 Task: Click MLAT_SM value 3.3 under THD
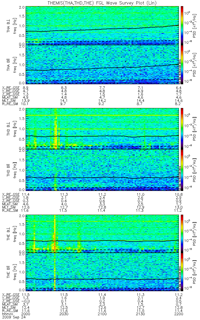coord(102,204)
